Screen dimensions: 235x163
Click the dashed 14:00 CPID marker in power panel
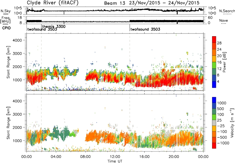tap(130, 62)
